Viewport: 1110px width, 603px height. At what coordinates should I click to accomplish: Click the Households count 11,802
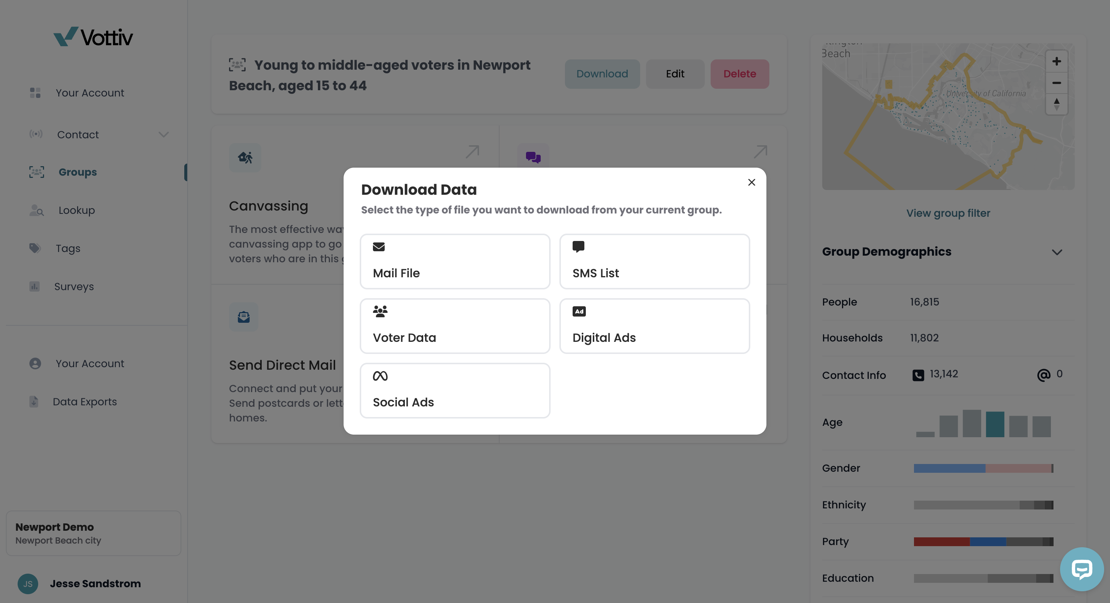point(924,338)
